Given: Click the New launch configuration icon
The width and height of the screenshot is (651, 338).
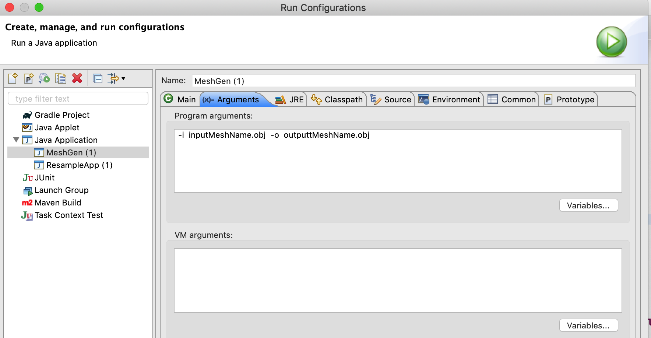Looking at the screenshot, I should click(13, 78).
